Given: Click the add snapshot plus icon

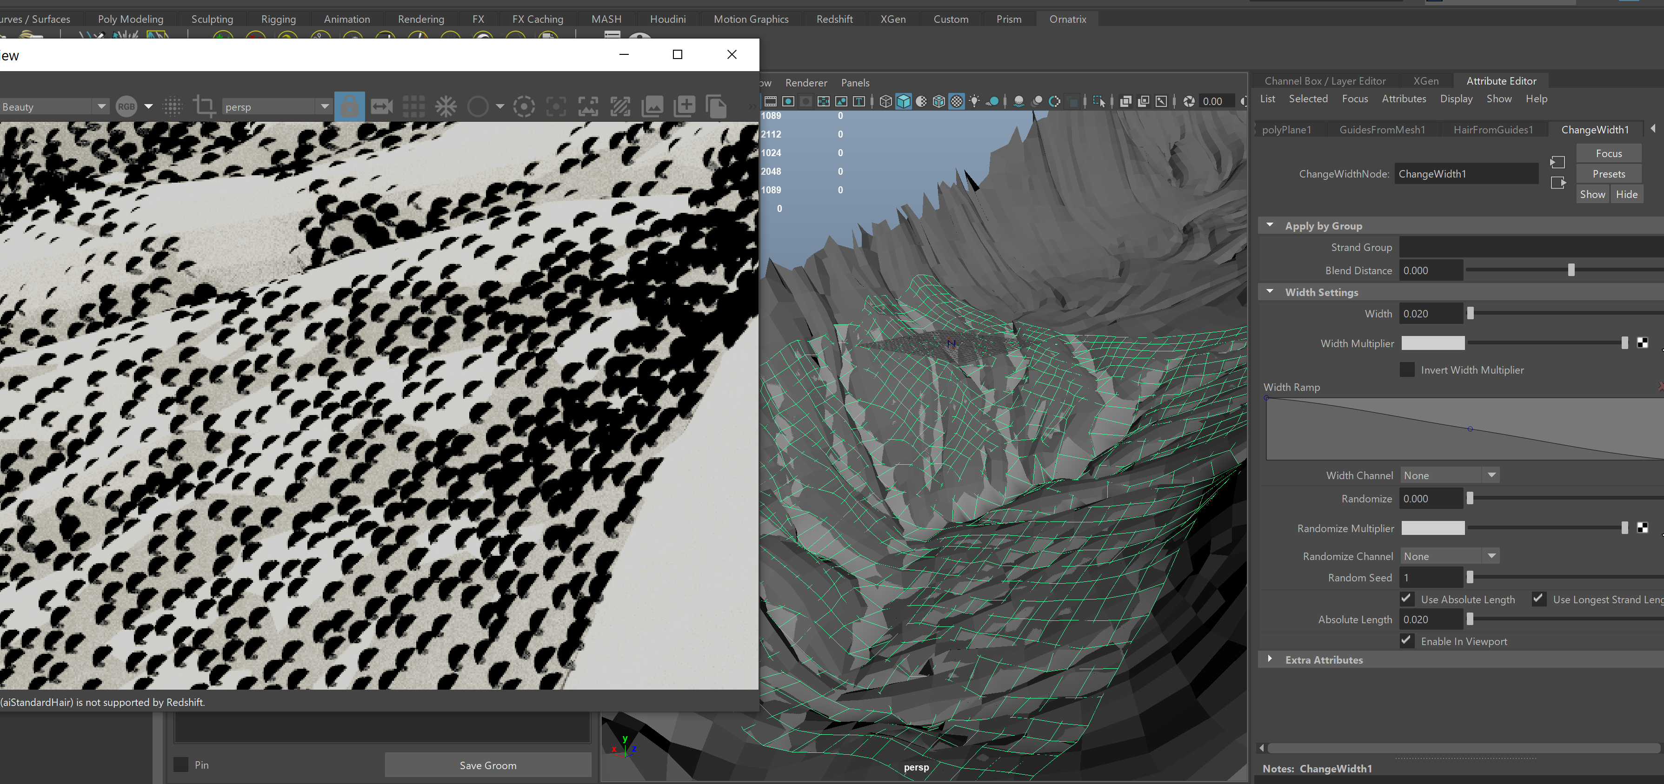Looking at the screenshot, I should coord(684,106).
